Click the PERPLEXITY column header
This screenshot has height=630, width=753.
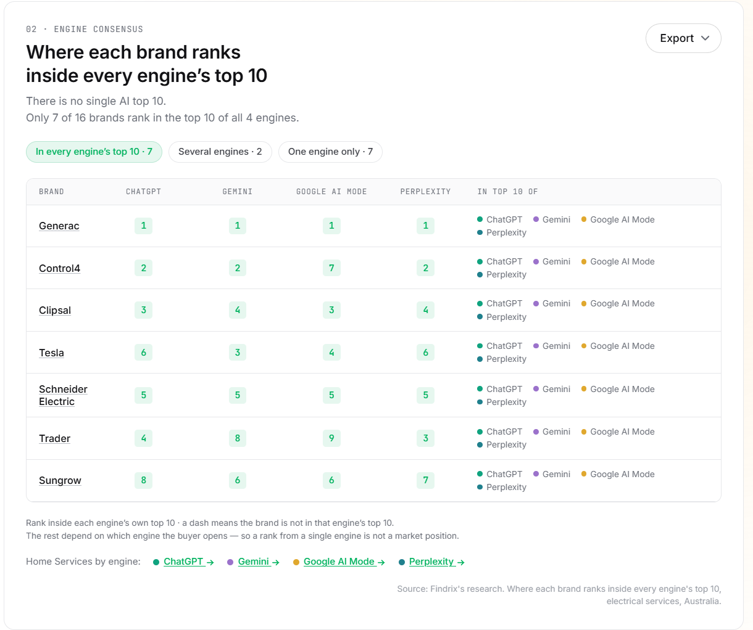point(425,192)
